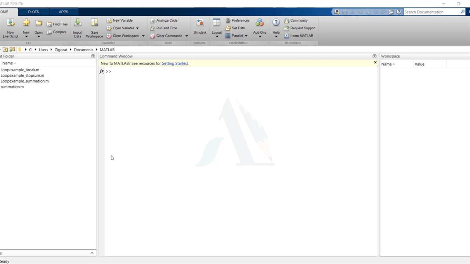Expand the Layout dropdown

217,36
